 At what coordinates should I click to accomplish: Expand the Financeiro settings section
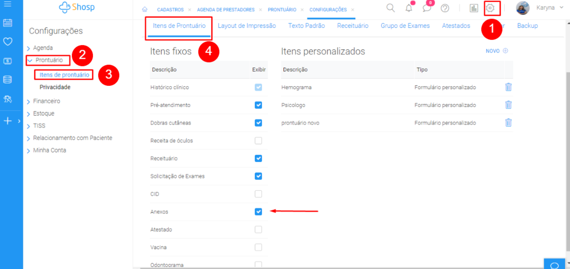point(46,101)
